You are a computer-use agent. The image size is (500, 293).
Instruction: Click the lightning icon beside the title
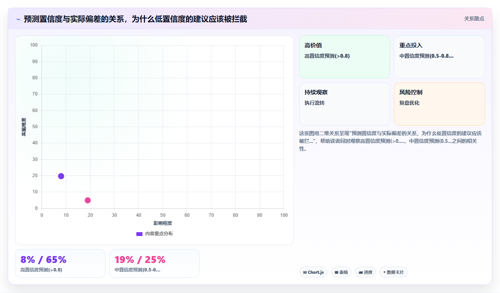click(x=18, y=19)
